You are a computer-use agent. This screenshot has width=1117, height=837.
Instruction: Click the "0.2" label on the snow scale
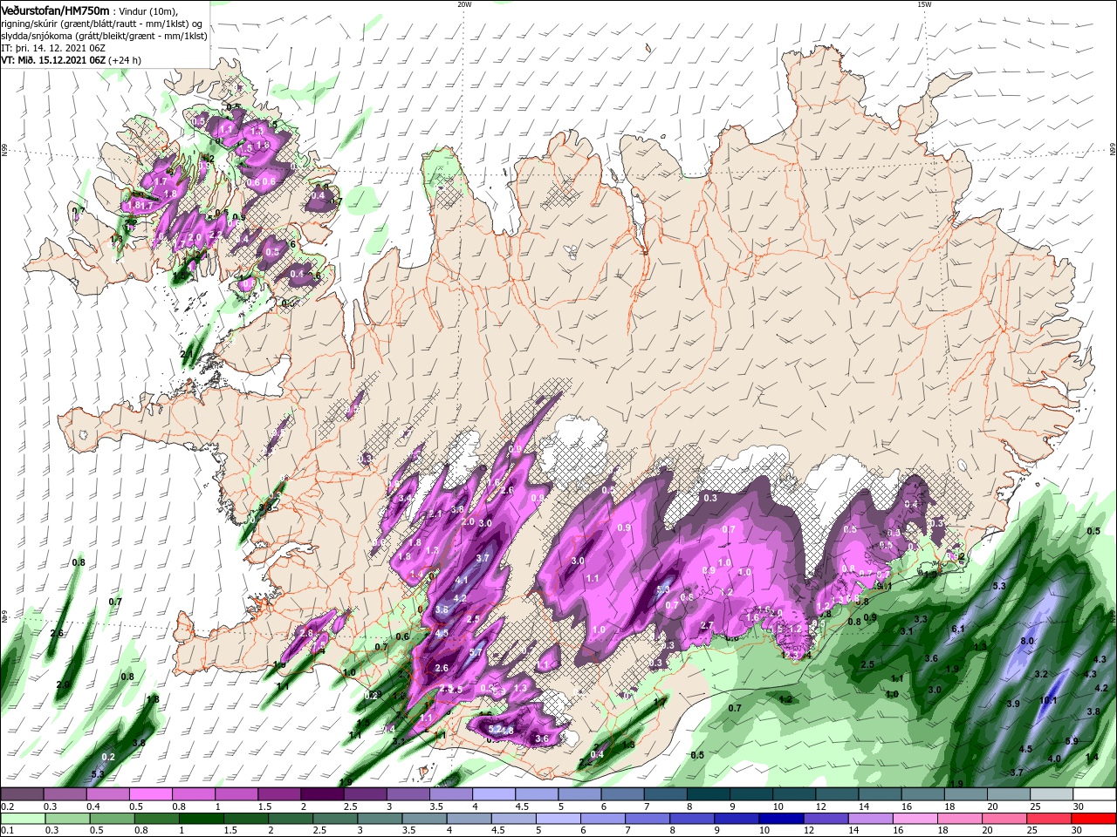pyautogui.click(x=8, y=806)
